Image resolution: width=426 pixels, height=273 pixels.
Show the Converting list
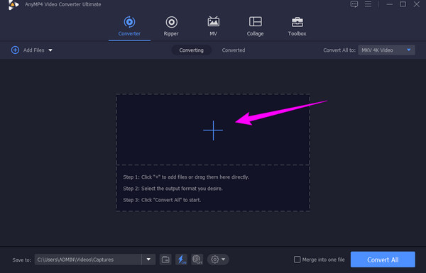[x=191, y=50]
